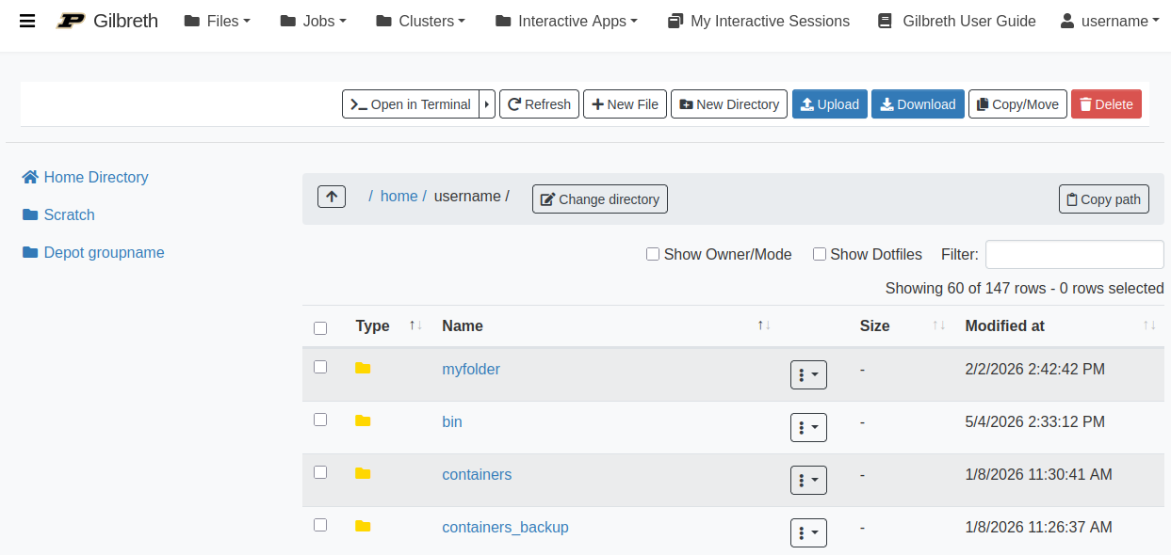Viewport: 1171px width, 555px height.
Task: Sort by the Type column arrows
Action: [x=415, y=325]
